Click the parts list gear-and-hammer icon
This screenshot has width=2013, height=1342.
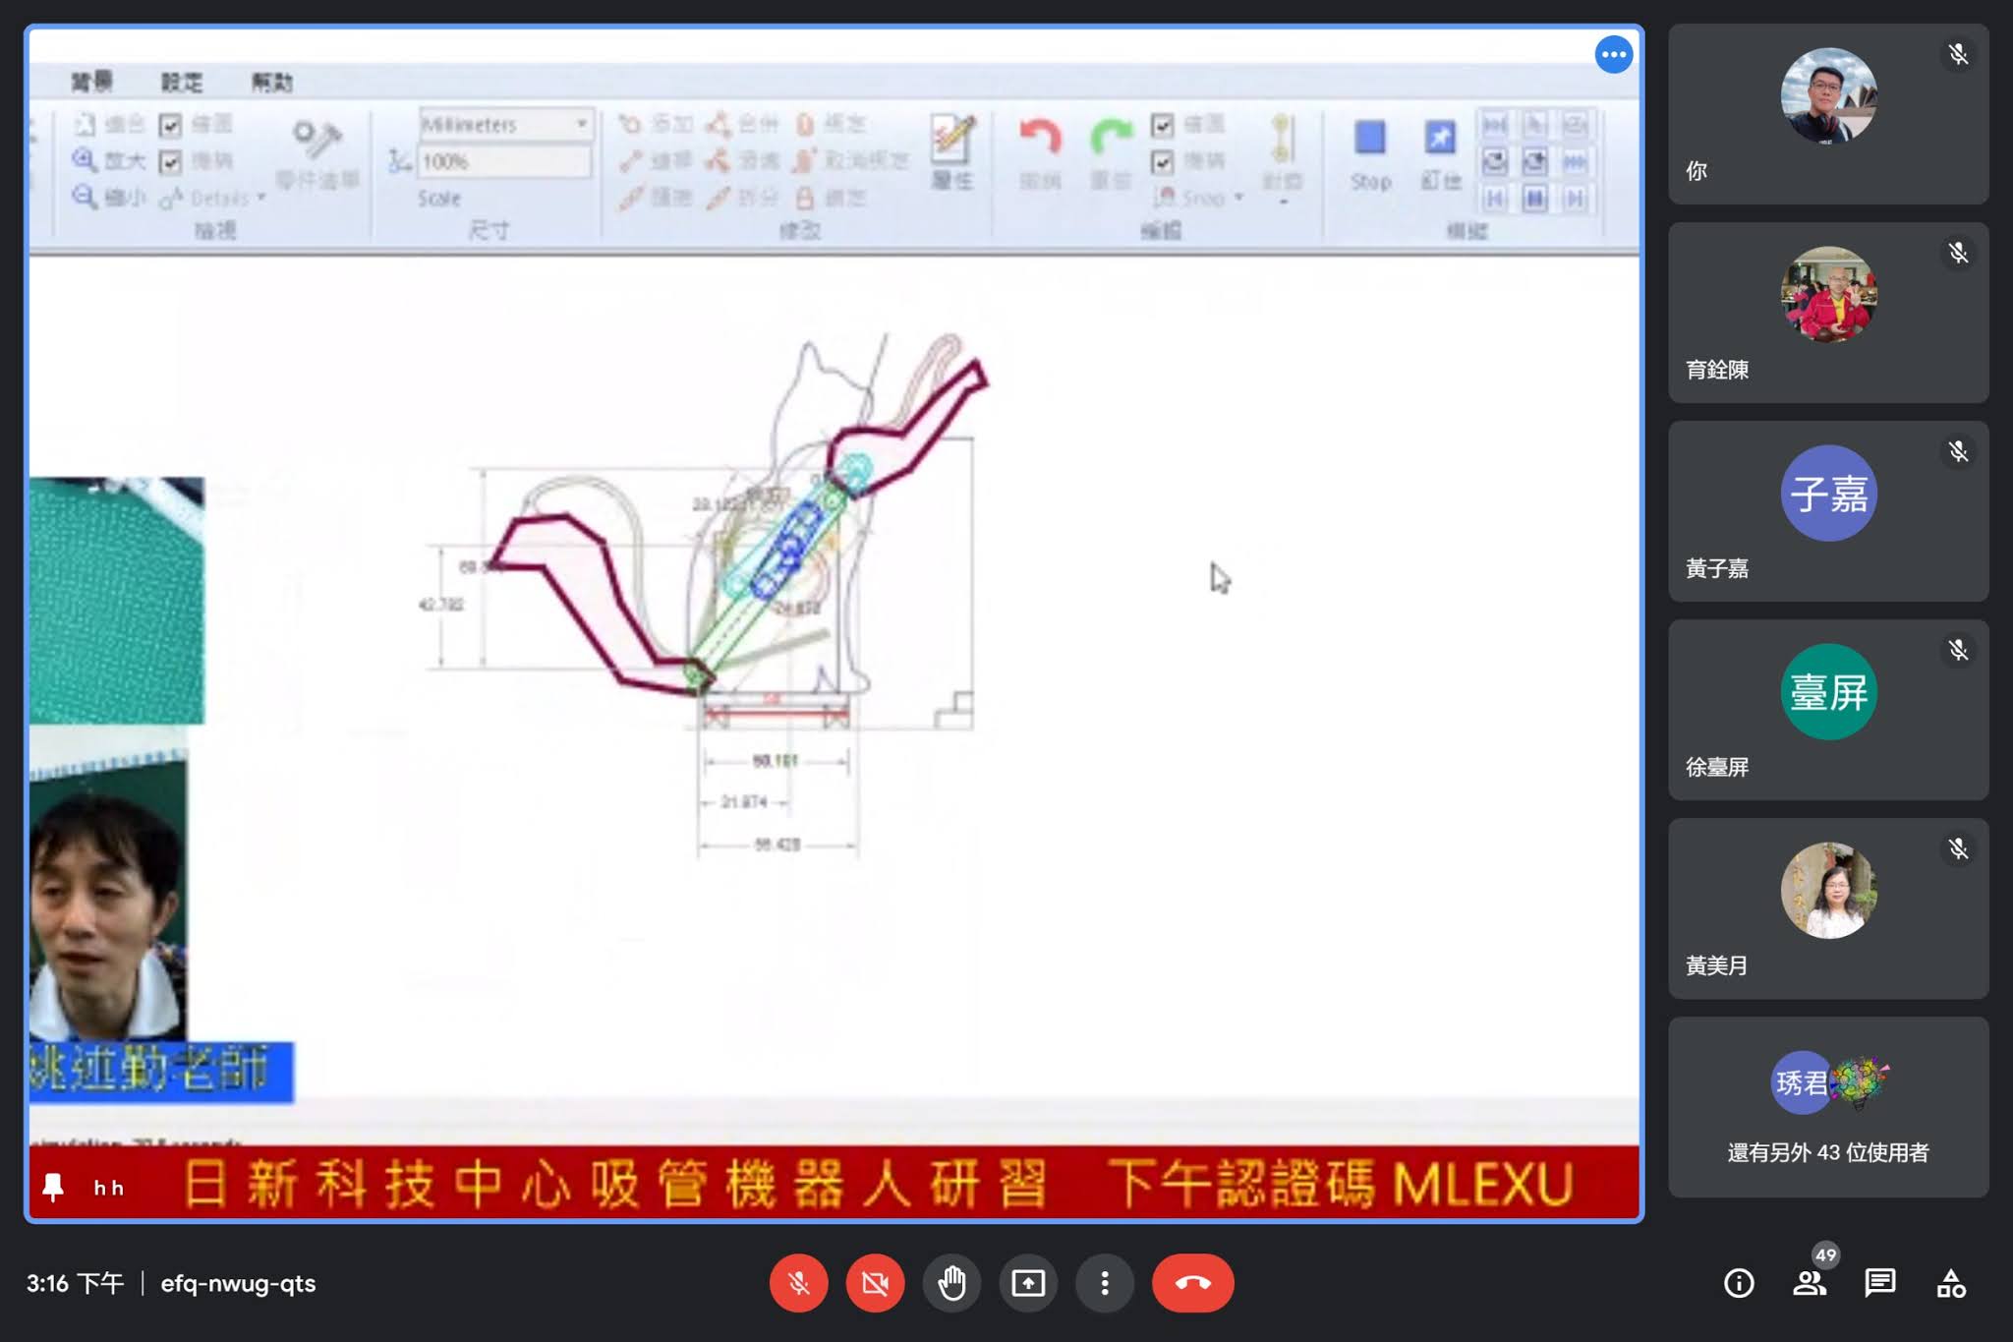[316, 140]
